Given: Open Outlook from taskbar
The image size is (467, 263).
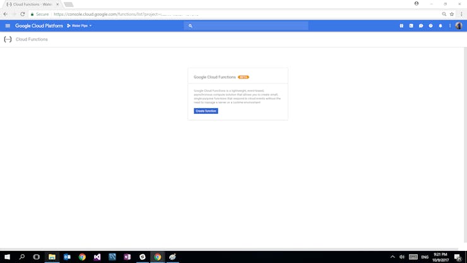Looking at the screenshot, I should (x=67, y=257).
